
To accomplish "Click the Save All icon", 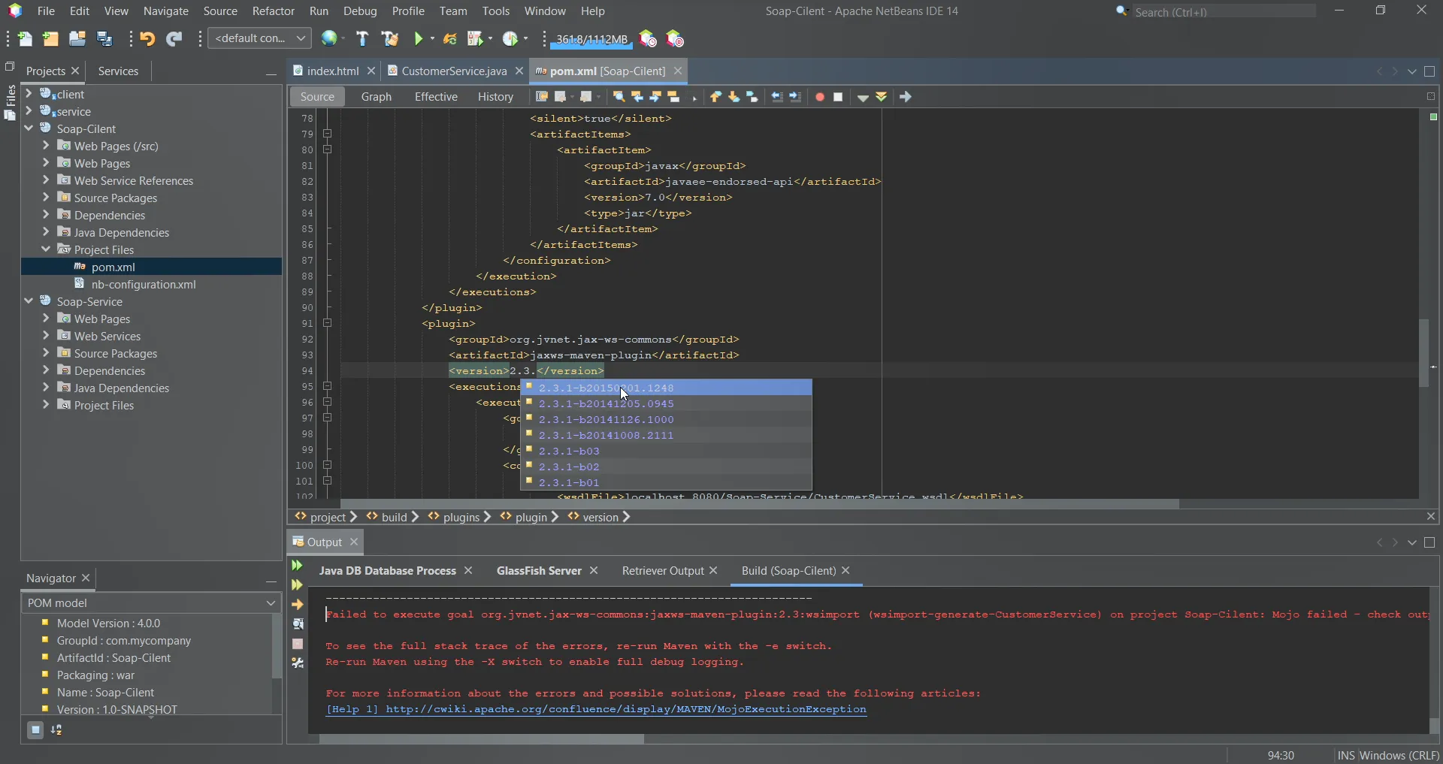I will pyautogui.click(x=105, y=39).
